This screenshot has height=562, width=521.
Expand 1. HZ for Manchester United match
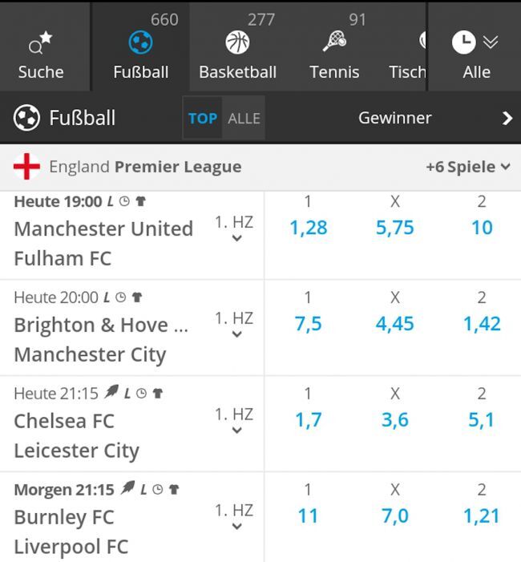234,228
